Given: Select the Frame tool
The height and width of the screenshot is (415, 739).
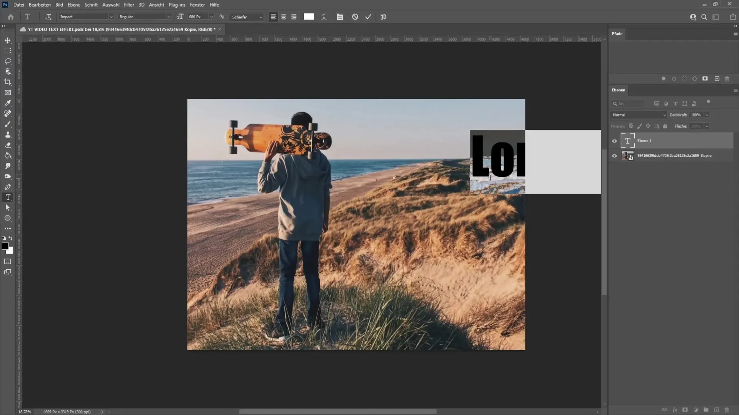Looking at the screenshot, I should click(x=8, y=93).
